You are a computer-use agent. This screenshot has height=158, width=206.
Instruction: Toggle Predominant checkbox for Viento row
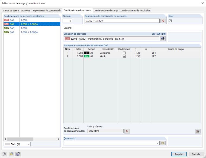124,56
